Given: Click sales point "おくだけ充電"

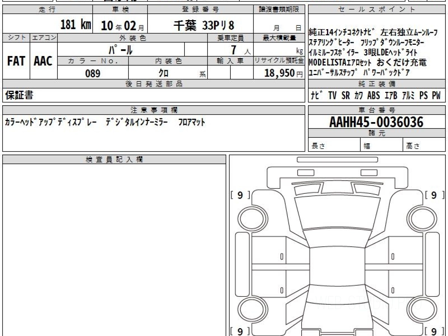Looking at the screenshot, I should pos(402,62).
